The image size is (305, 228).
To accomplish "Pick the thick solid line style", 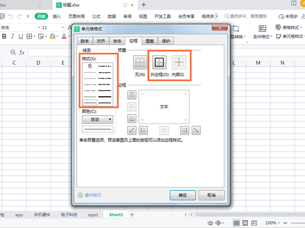I will [x=104, y=96].
